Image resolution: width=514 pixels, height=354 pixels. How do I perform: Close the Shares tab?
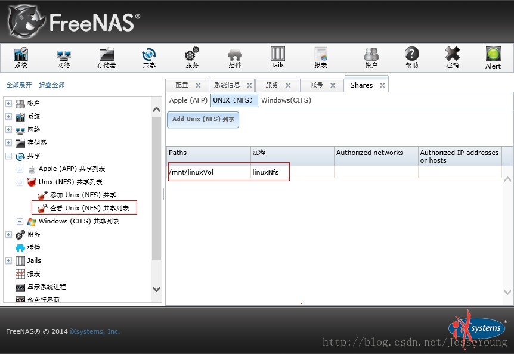click(382, 85)
